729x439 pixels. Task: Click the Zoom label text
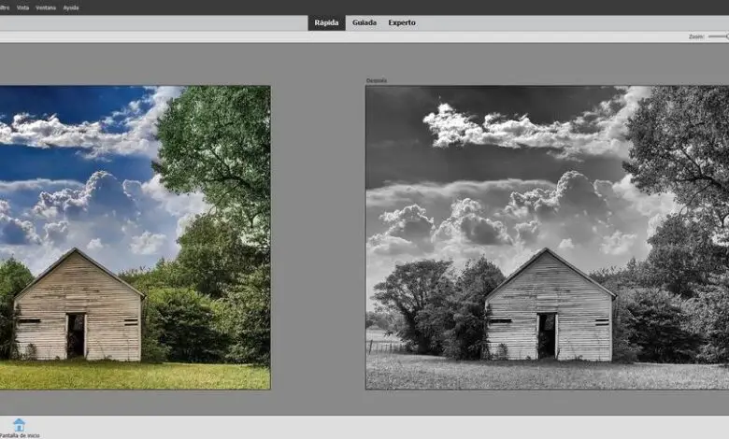[x=696, y=36]
